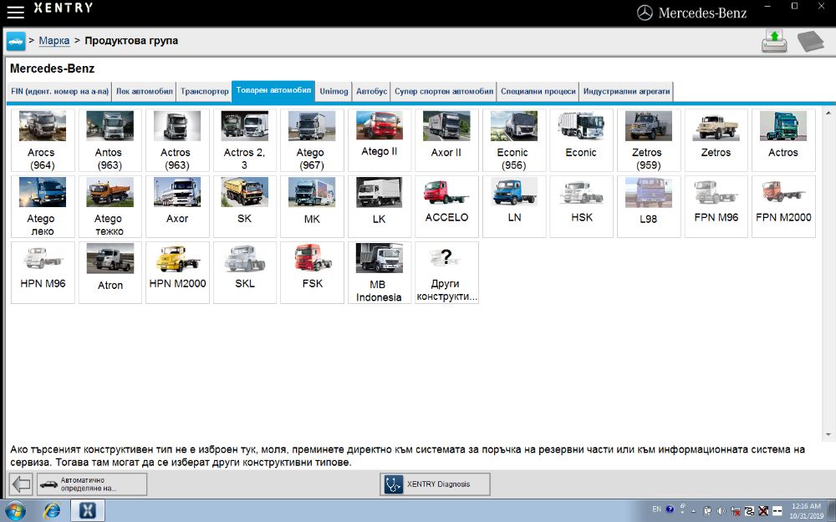The image size is (836, 522).
Task: Choose Actros 2, 3 model
Action: [x=245, y=140]
